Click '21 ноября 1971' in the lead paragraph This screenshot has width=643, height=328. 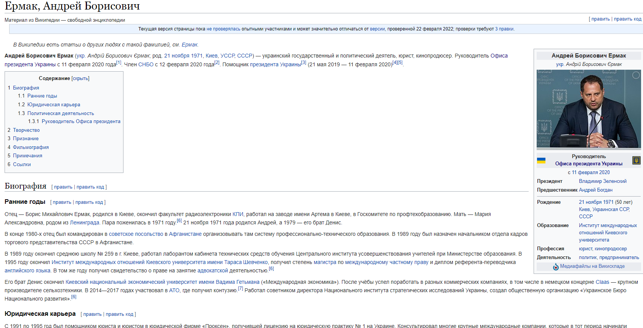click(183, 56)
